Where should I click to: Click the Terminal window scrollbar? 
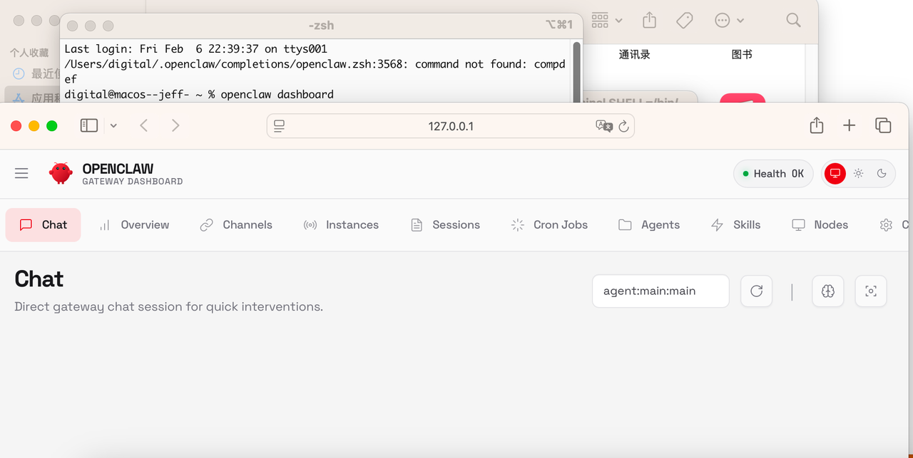576,71
